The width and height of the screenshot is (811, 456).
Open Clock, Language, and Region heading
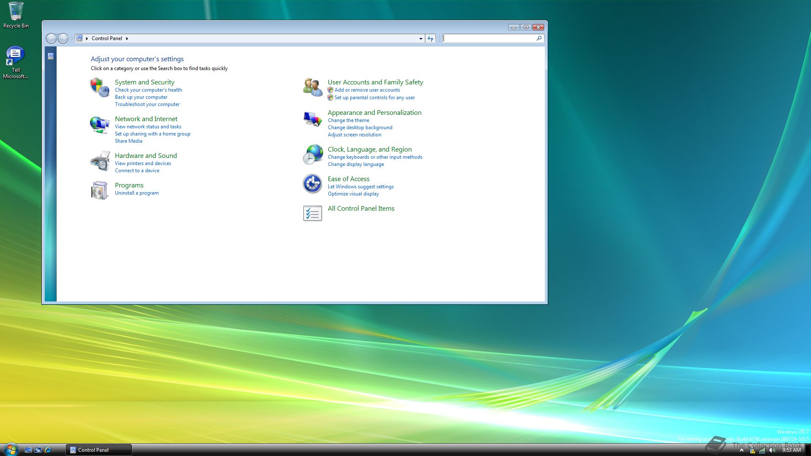tap(370, 149)
